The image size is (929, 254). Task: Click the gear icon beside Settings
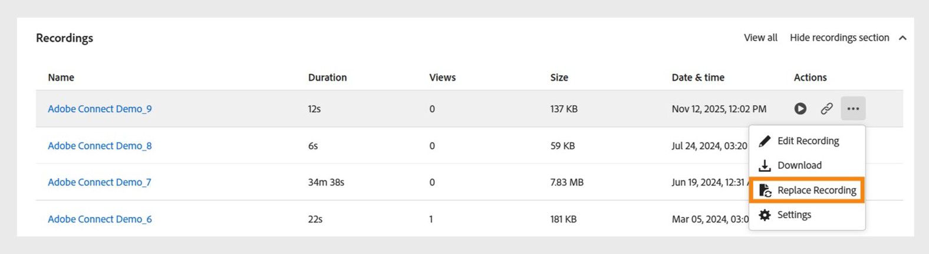tap(765, 215)
